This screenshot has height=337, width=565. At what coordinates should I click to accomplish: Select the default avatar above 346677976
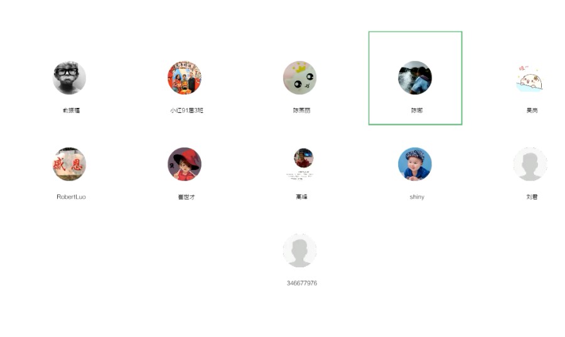click(x=300, y=250)
